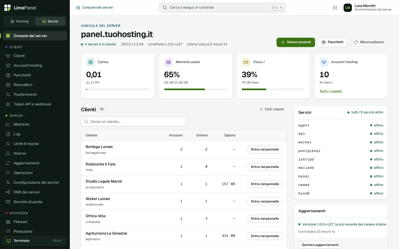Enter Bottega Lumen's panel
This screenshot has width=399, height=249.
265,149
